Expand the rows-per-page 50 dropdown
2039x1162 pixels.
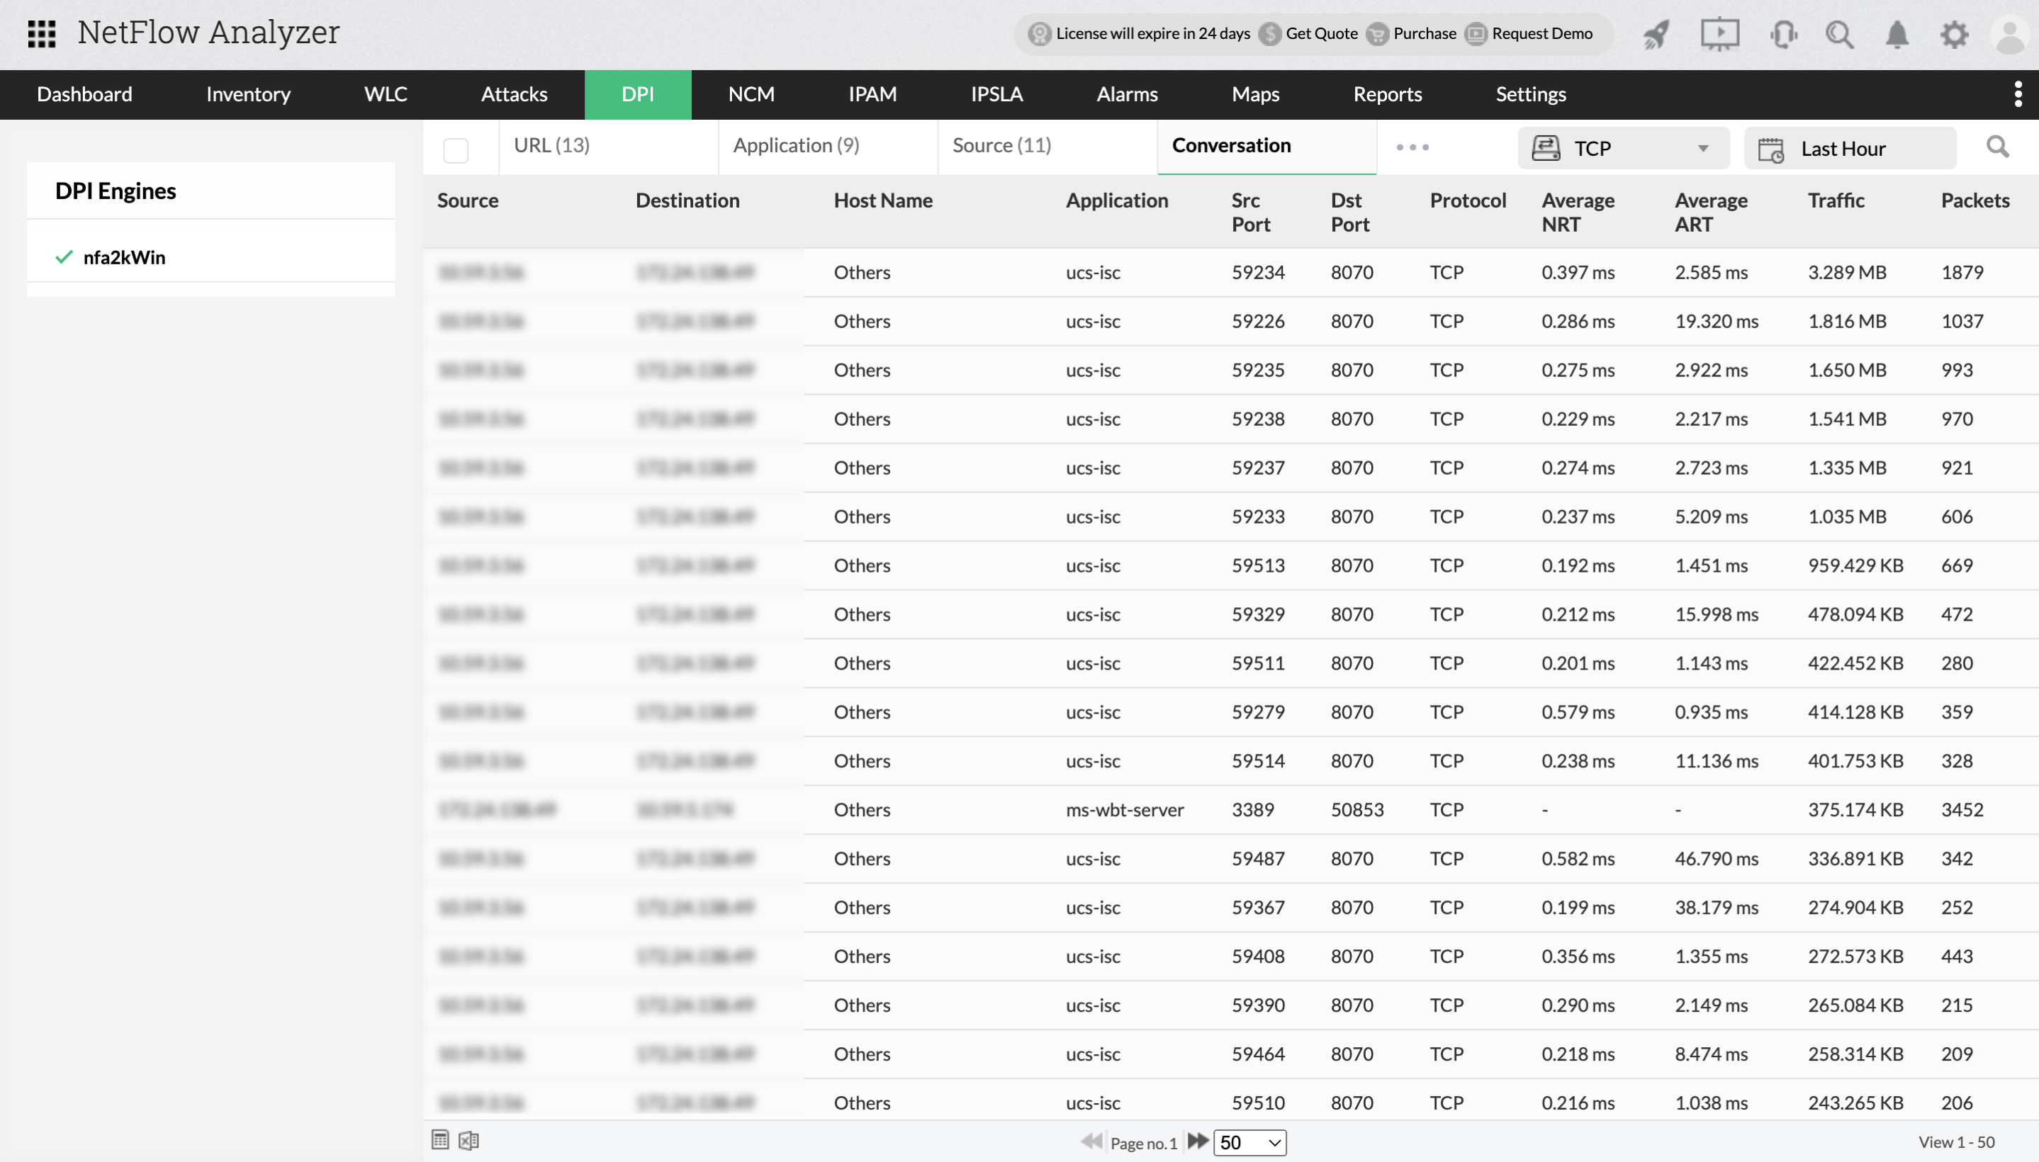(1249, 1142)
